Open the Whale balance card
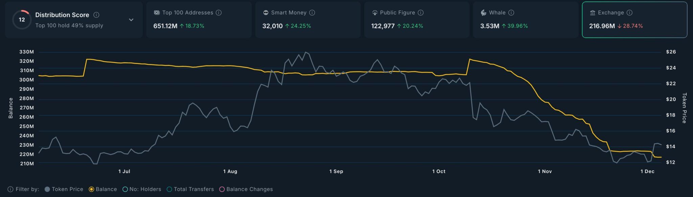 point(526,20)
